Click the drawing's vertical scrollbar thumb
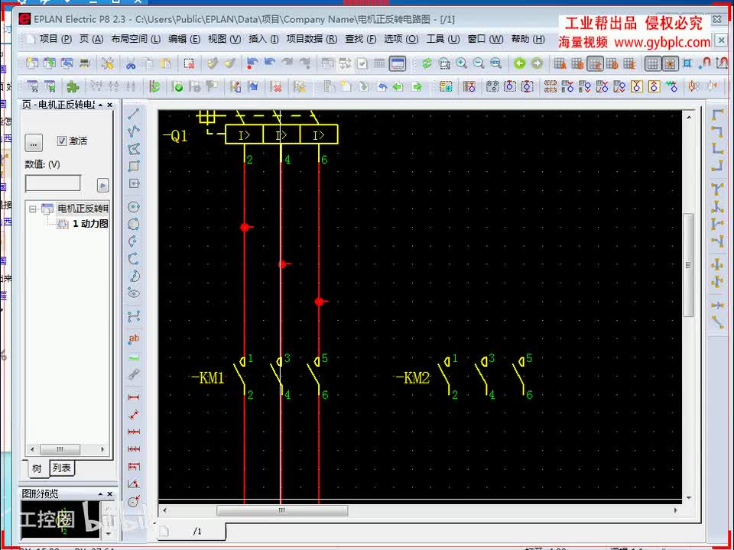This screenshot has height=550, width=734. click(x=688, y=265)
